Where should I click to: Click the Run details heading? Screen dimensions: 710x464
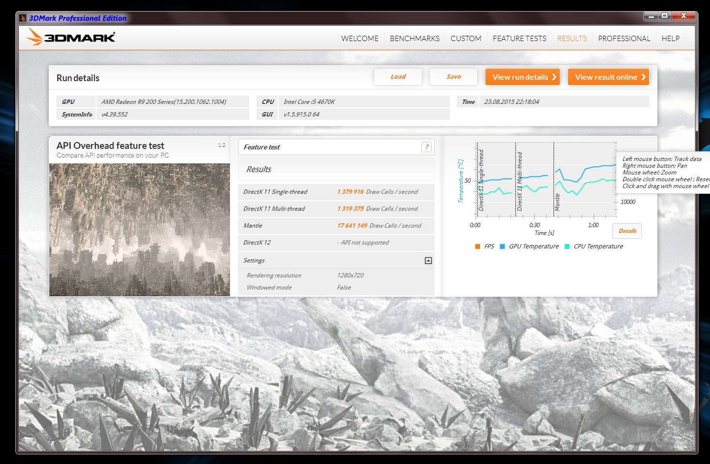coord(78,78)
